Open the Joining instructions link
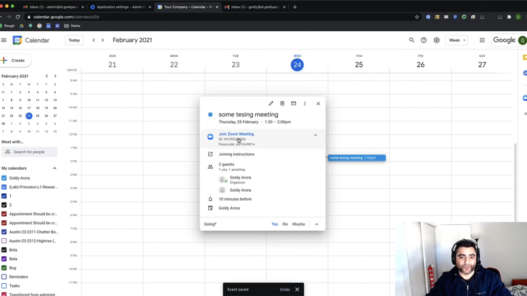Viewport: 527px width, 296px height. pos(236,154)
